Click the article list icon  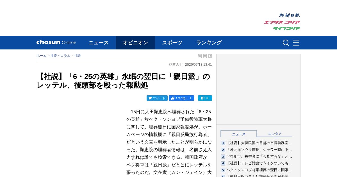pos(205,56)
